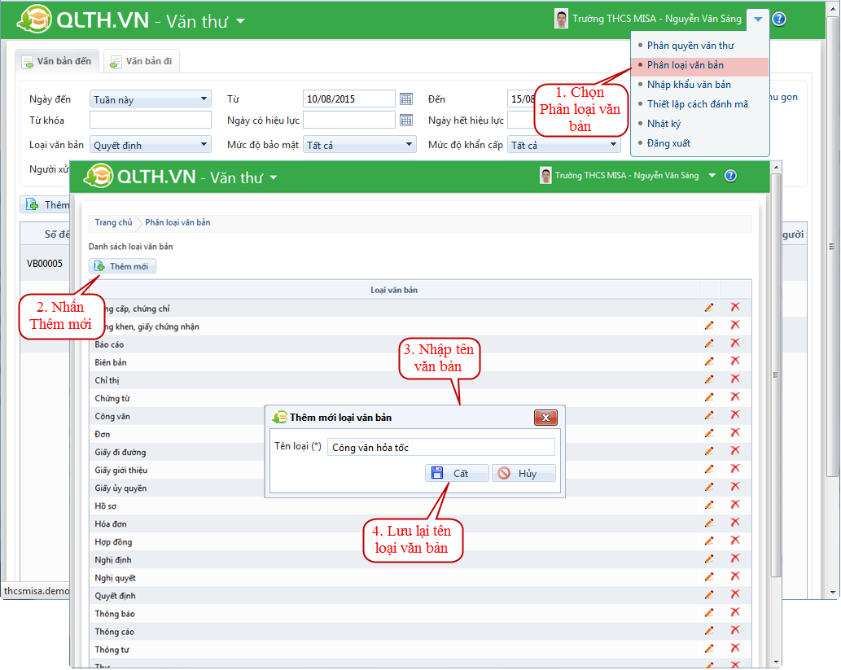Screen dimensions: 841x670
Task: Click the 'Từ' date field 10/08/2015
Action: [349, 99]
